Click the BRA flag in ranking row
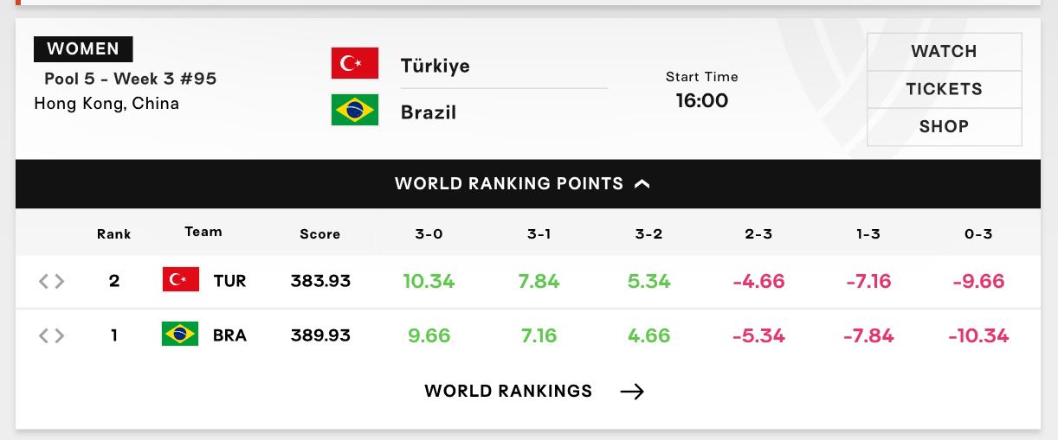 tap(180, 334)
